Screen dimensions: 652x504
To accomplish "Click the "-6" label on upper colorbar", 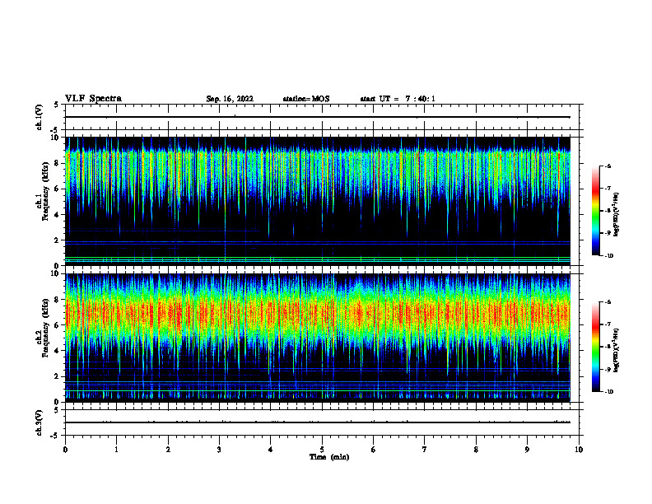I will [608, 166].
